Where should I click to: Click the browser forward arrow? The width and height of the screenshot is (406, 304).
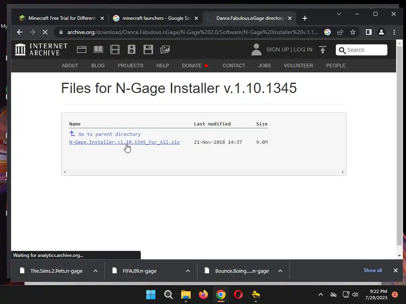click(33, 32)
